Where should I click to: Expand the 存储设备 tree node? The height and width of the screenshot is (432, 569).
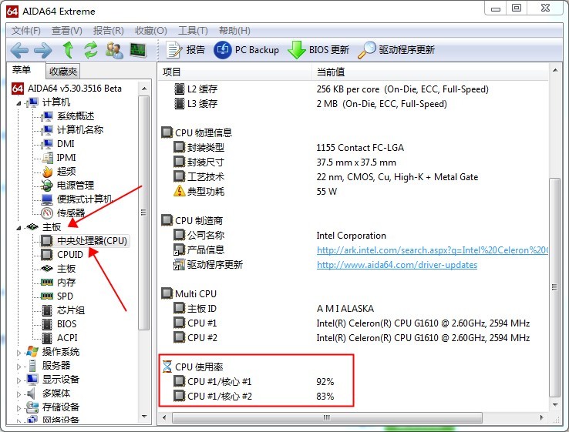tap(19, 407)
